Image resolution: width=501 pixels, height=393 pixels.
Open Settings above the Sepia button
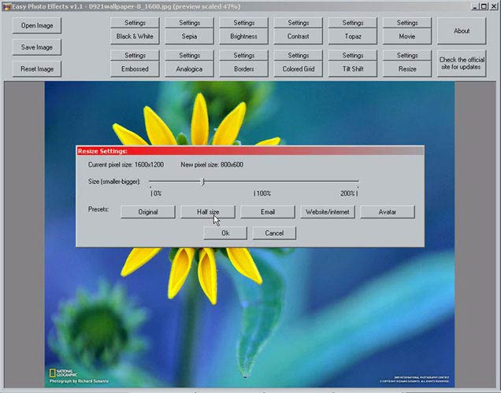coord(190,23)
